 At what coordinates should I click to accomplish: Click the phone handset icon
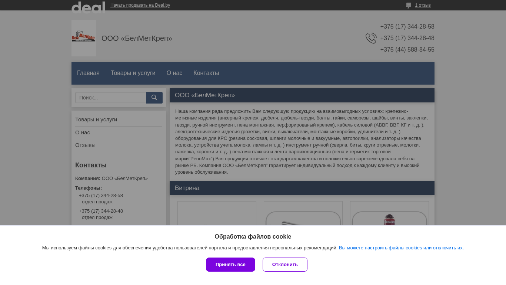click(371, 38)
